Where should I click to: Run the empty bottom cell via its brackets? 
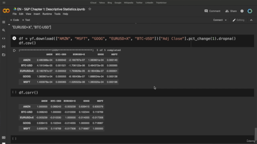tap(14, 139)
